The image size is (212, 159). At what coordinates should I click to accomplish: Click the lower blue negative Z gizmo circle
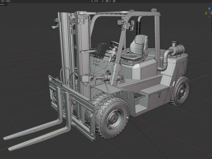coord(209,16)
